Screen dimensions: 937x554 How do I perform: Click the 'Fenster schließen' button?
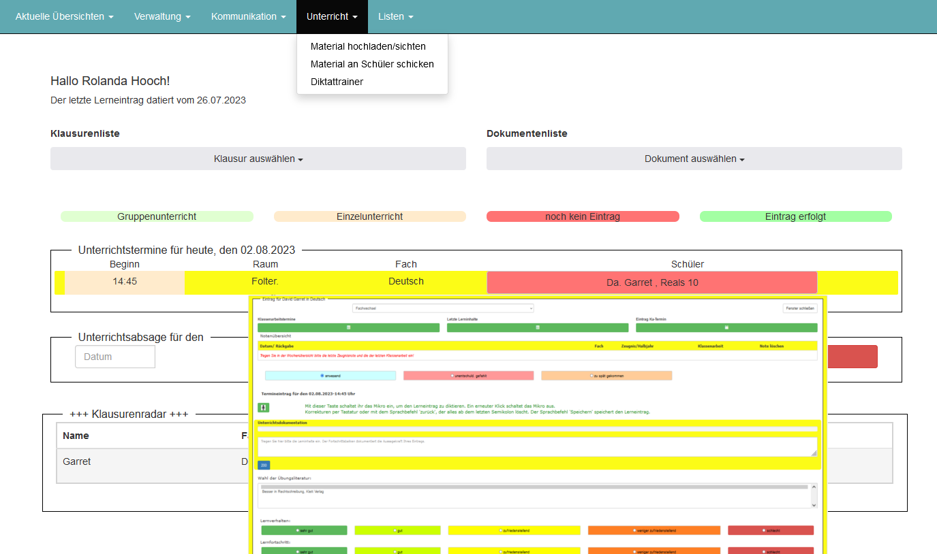point(799,308)
